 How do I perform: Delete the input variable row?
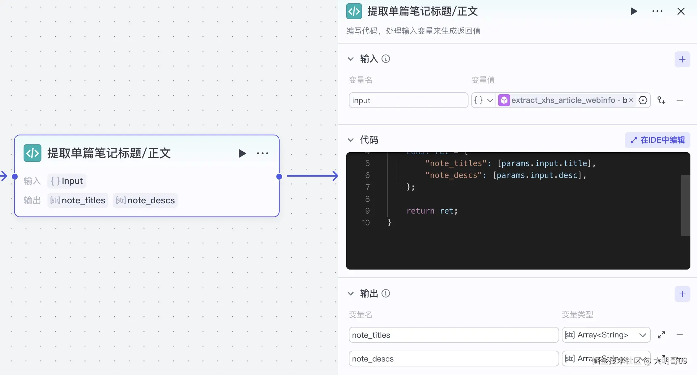pyautogui.click(x=680, y=100)
